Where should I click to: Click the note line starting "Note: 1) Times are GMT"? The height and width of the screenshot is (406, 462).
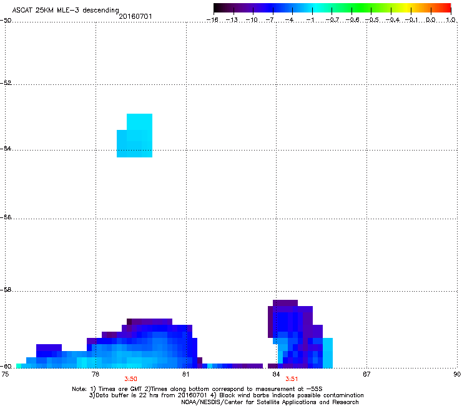197,389
